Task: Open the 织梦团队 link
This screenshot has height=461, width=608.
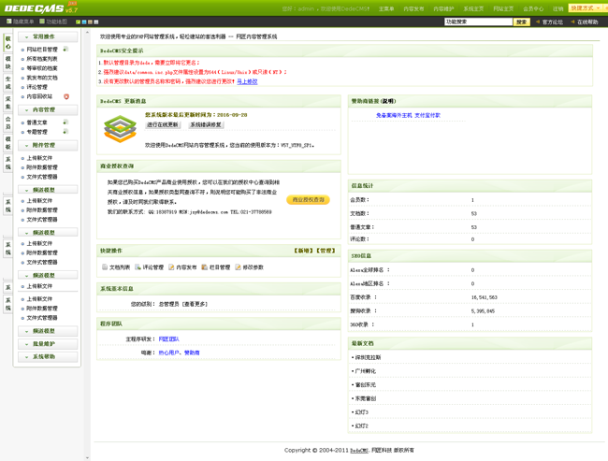Action: pyautogui.click(x=168, y=339)
